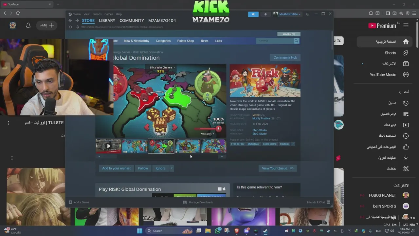Open the Help menu in Steam

pos(119,14)
